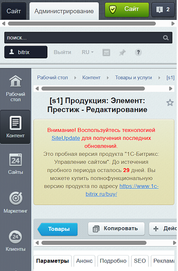
Task: Click the panel settings icon beside RU
Action: pyautogui.click(x=106, y=52)
